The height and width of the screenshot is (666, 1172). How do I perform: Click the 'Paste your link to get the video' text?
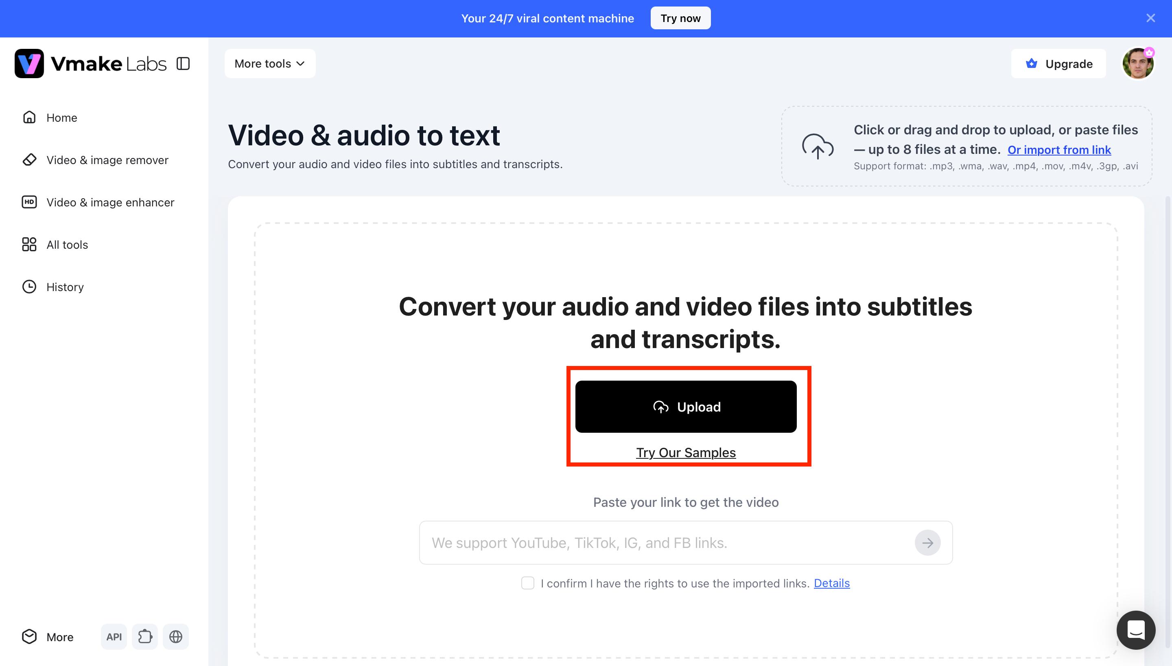coord(686,502)
